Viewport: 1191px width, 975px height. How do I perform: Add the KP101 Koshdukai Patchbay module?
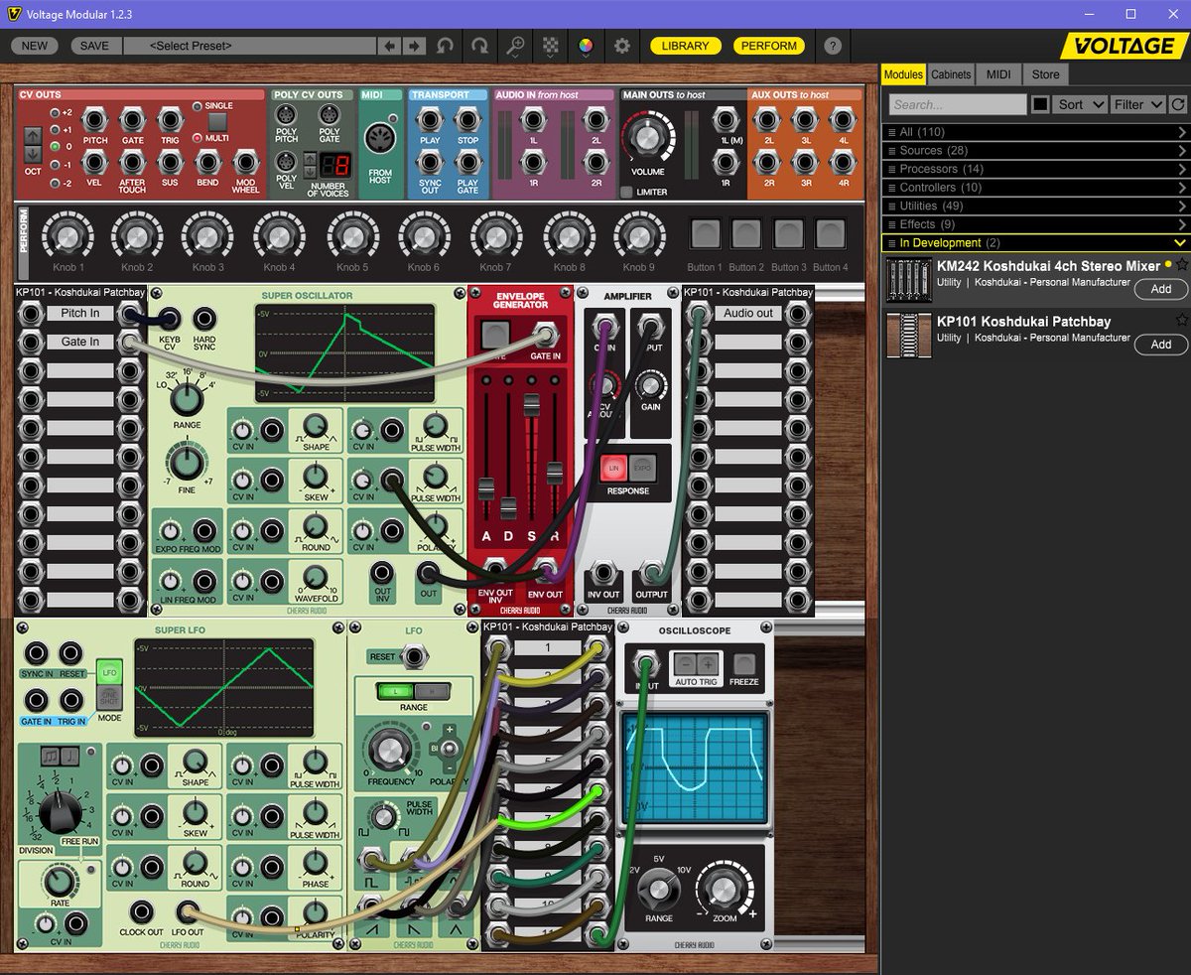(x=1160, y=345)
